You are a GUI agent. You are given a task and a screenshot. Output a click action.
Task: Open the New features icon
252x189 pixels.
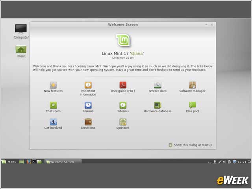tap(53, 85)
